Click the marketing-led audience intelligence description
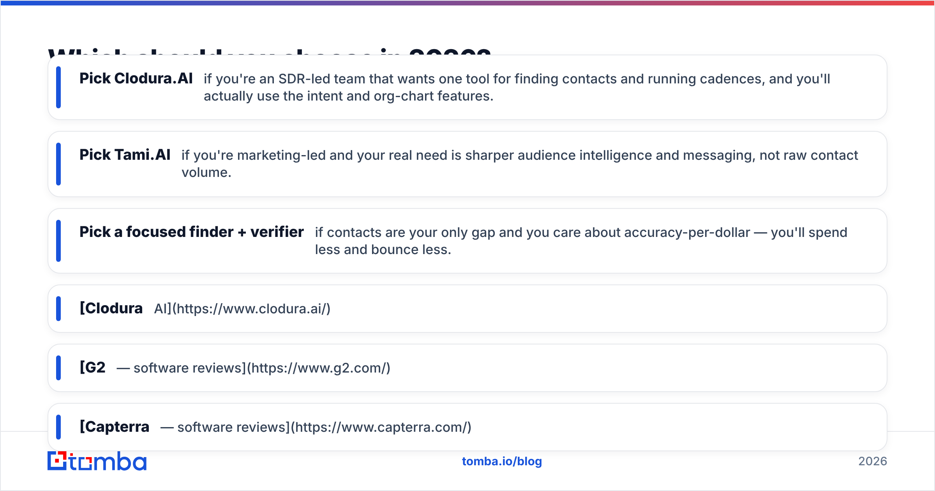The image size is (935, 491). [x=520, y=164]
